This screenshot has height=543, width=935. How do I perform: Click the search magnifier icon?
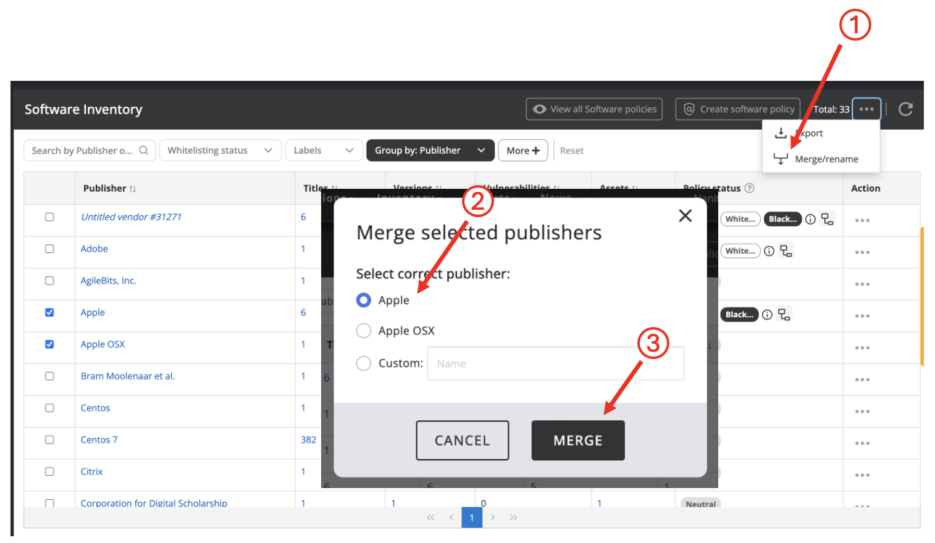tap(144, 151)
